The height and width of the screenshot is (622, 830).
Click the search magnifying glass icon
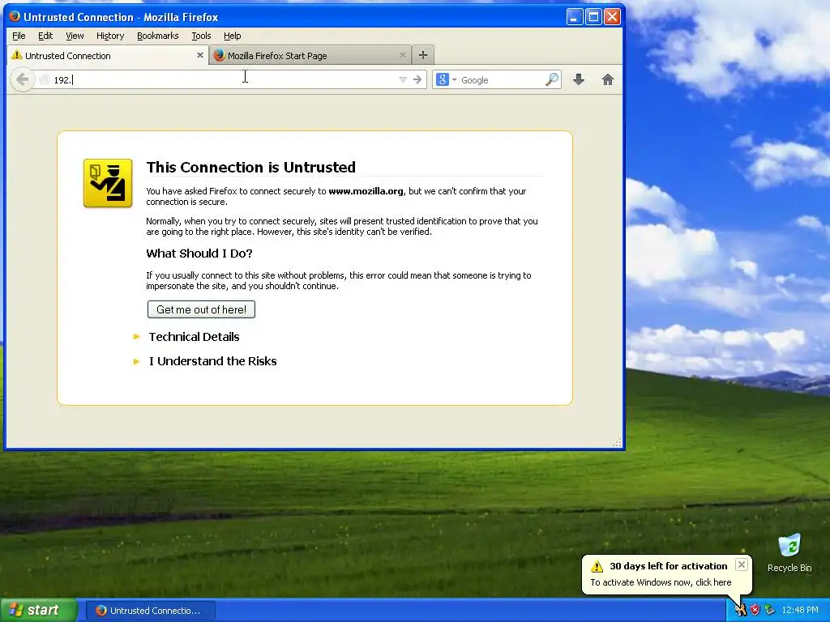pos(551,80)
